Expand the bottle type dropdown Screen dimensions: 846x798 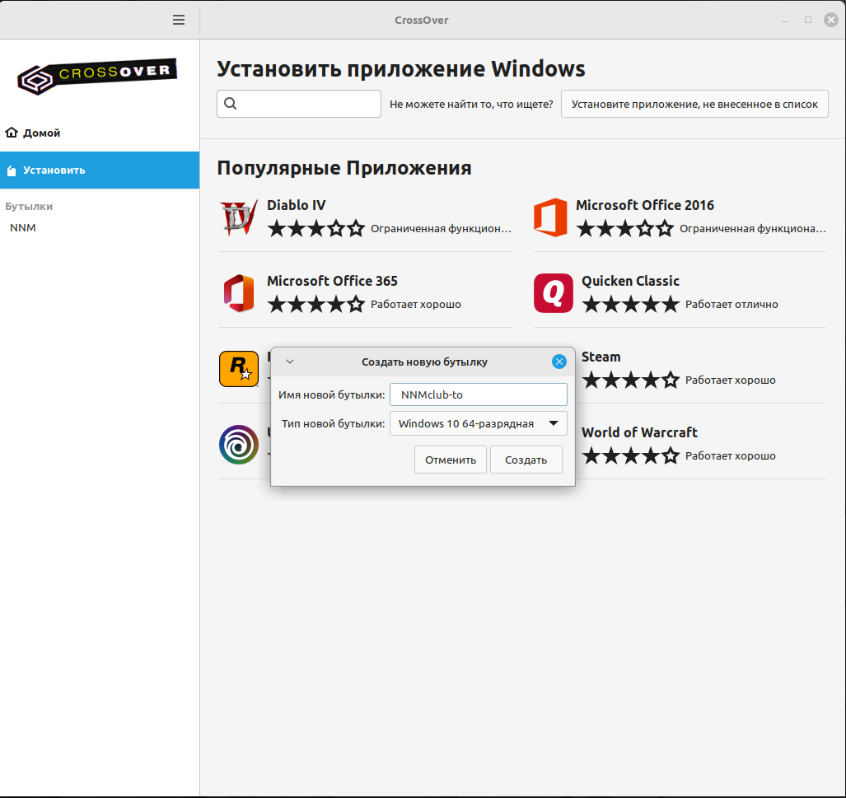click(x=478, y=424)
